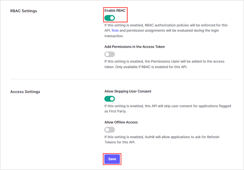244x170 pixels.
Task: Disable the Allow Skipping User Consent switch
Action: coord(109,99)
